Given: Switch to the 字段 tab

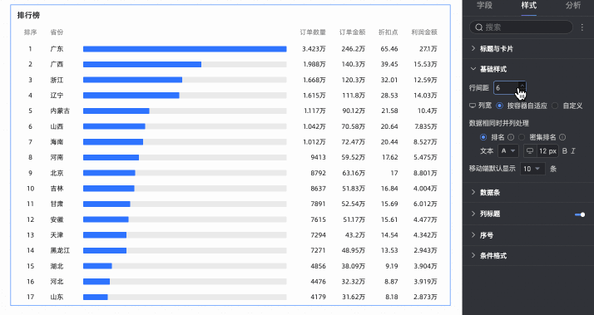Looking at the screenshot, I should [x=484, y=5].
